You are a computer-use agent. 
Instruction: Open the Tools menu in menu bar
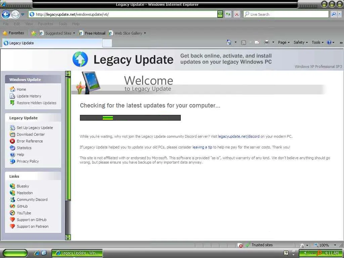click(63, 24)
